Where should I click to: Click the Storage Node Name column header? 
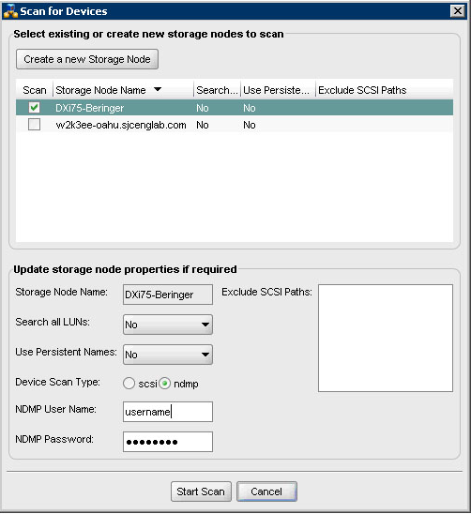(123, 90)
